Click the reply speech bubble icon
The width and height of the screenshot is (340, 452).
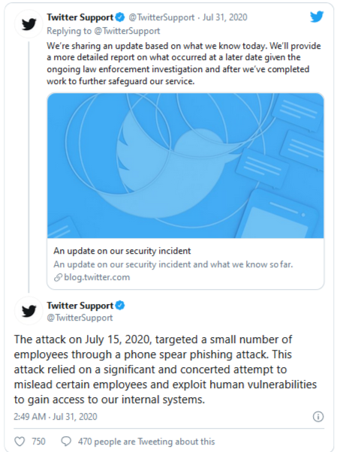(66, 441)
